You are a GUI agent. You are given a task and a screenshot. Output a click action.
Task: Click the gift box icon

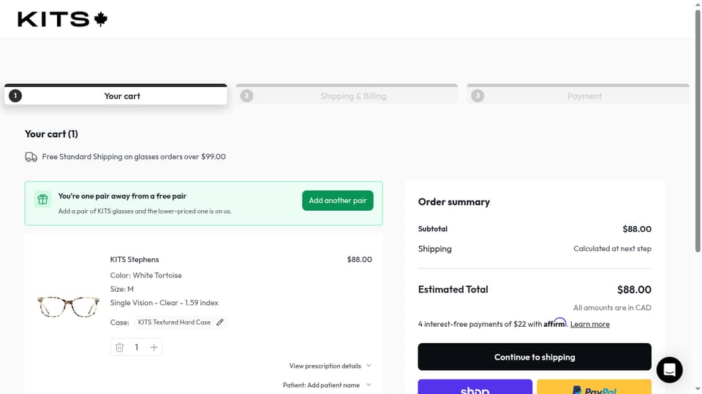click(42, 199)
